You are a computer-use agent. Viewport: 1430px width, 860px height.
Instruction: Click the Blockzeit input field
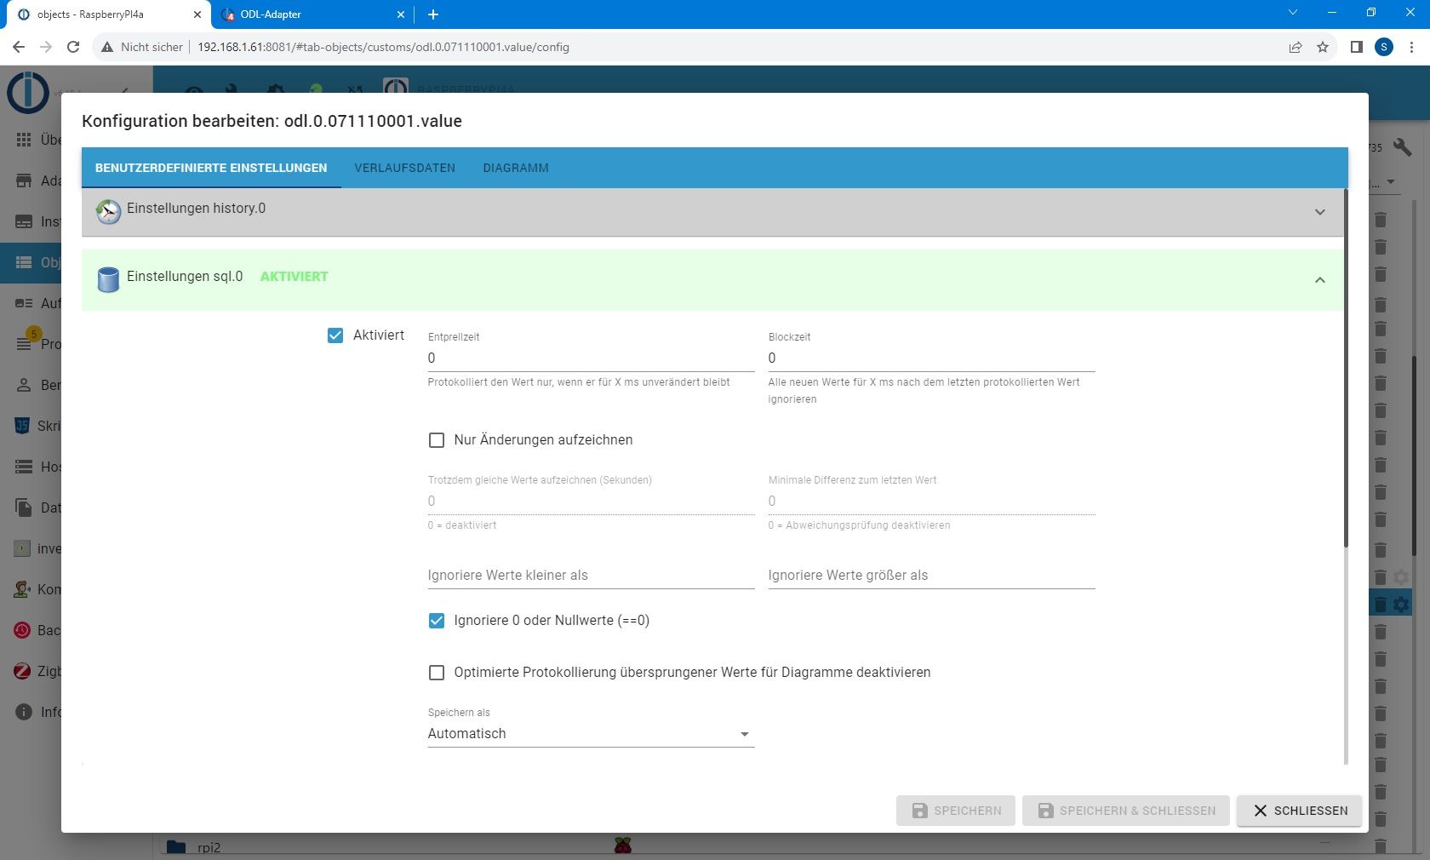pos(931,358)
